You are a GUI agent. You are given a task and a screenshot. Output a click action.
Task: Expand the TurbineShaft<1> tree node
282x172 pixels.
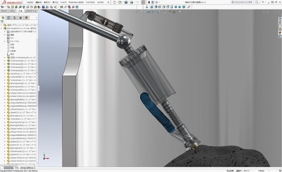5,77
